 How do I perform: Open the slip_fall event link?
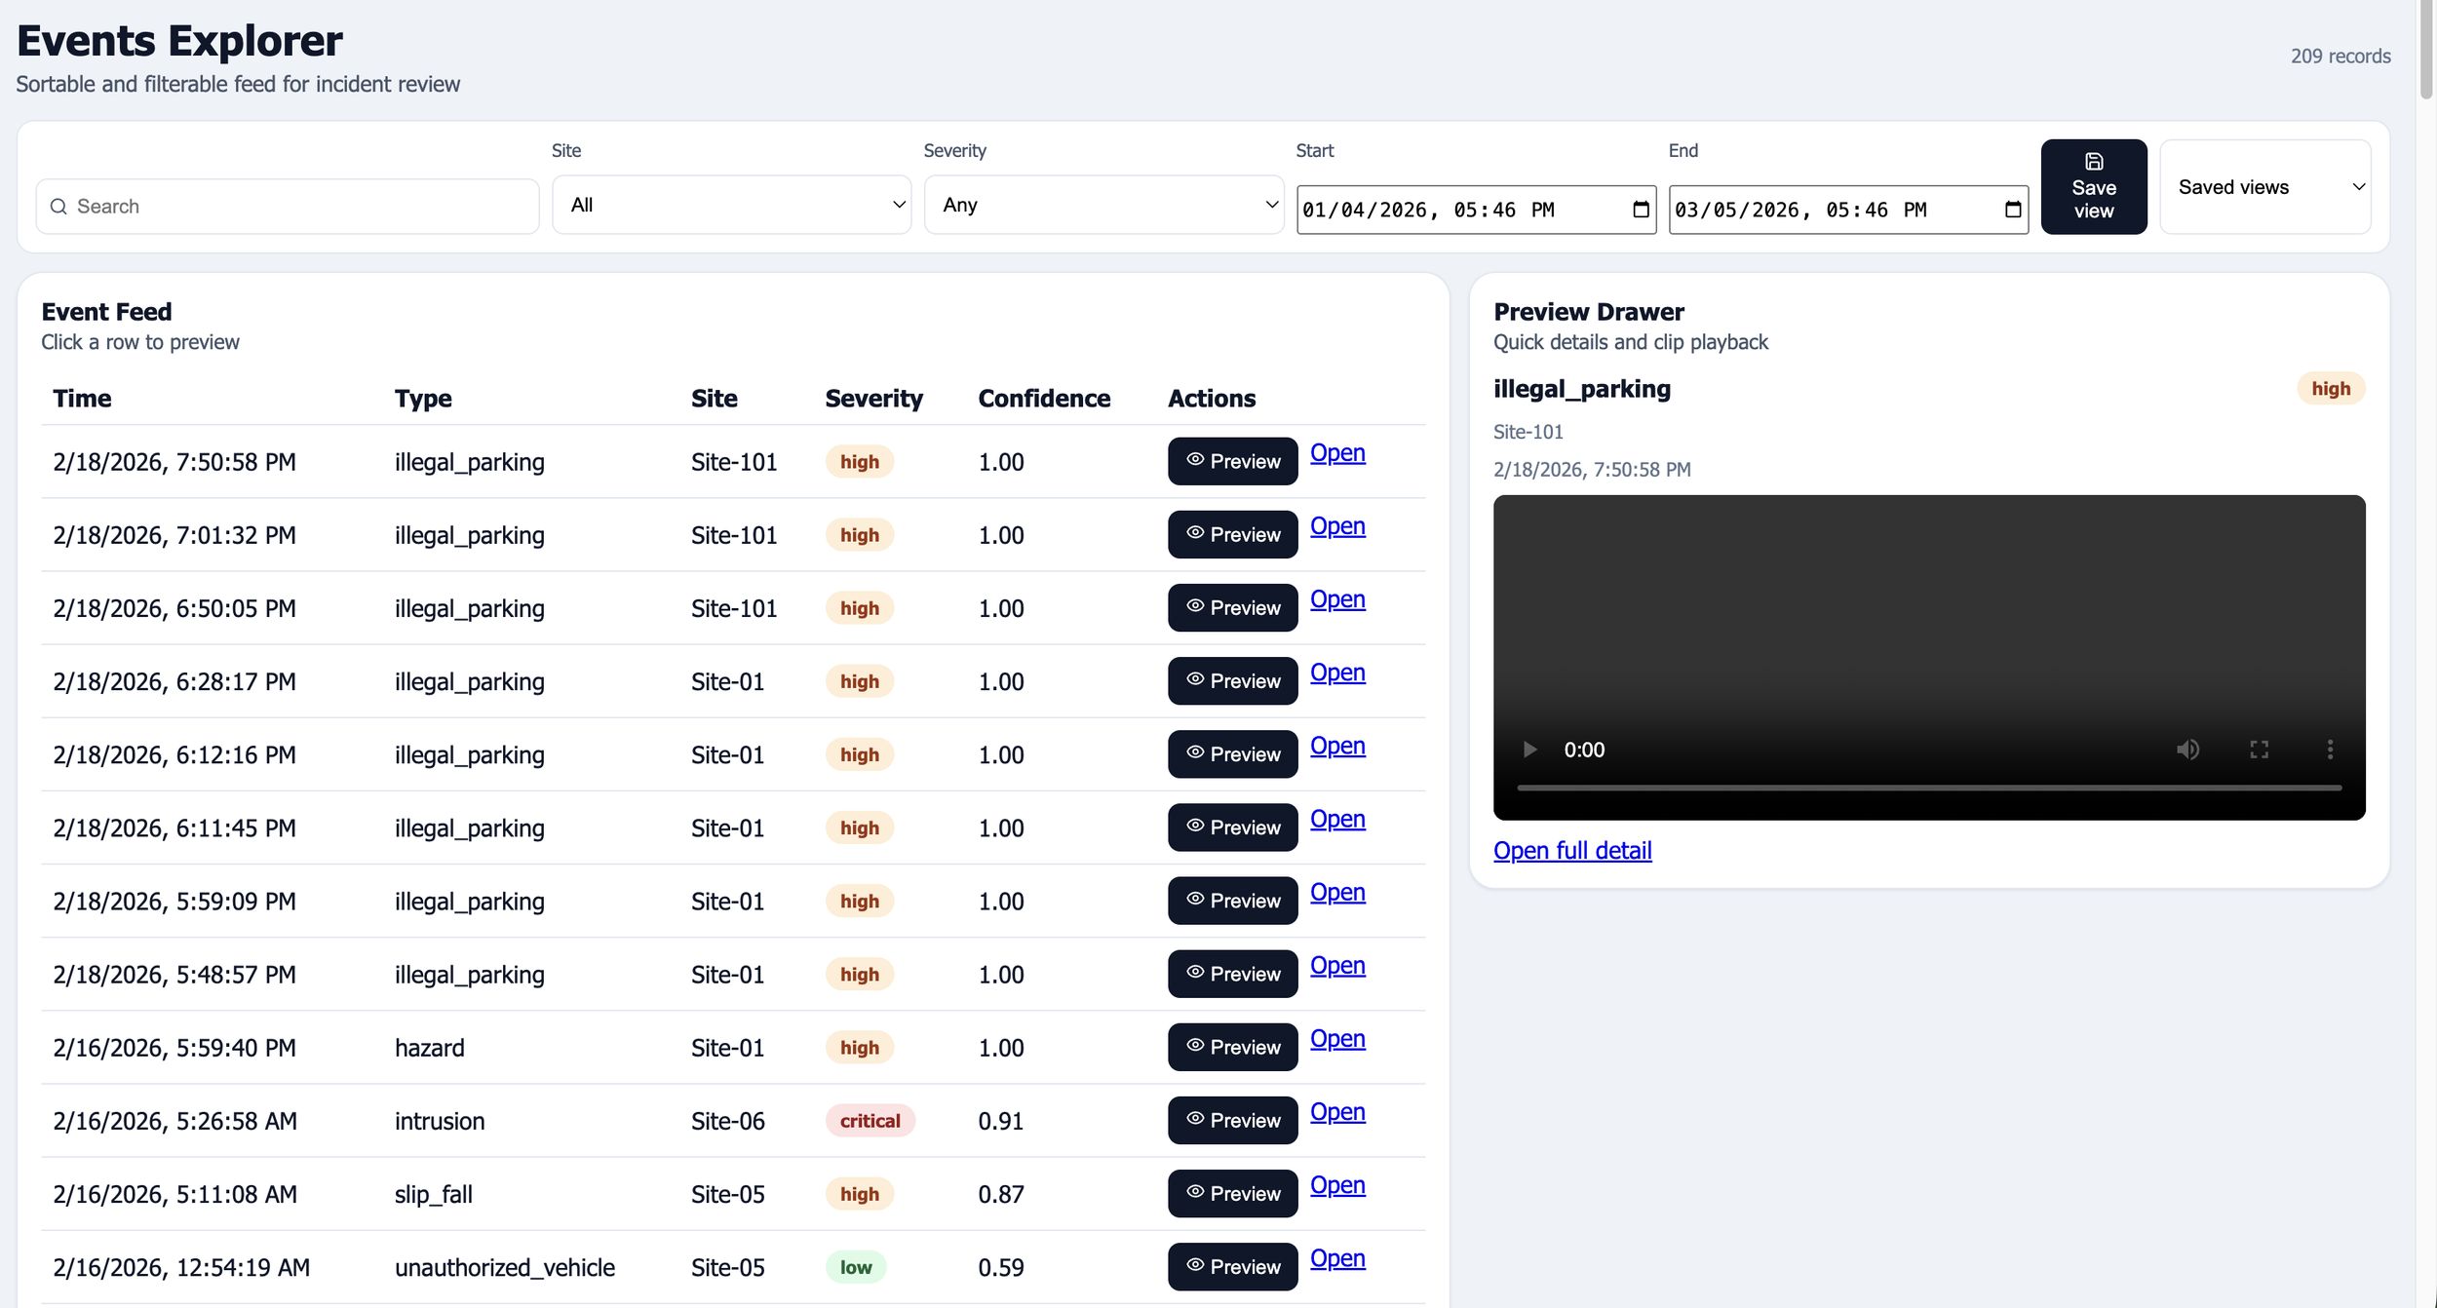[x=1336, y=1185]
